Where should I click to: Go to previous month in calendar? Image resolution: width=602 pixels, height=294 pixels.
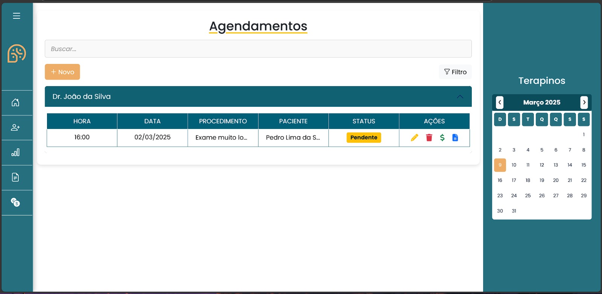(x=500, y=102)
